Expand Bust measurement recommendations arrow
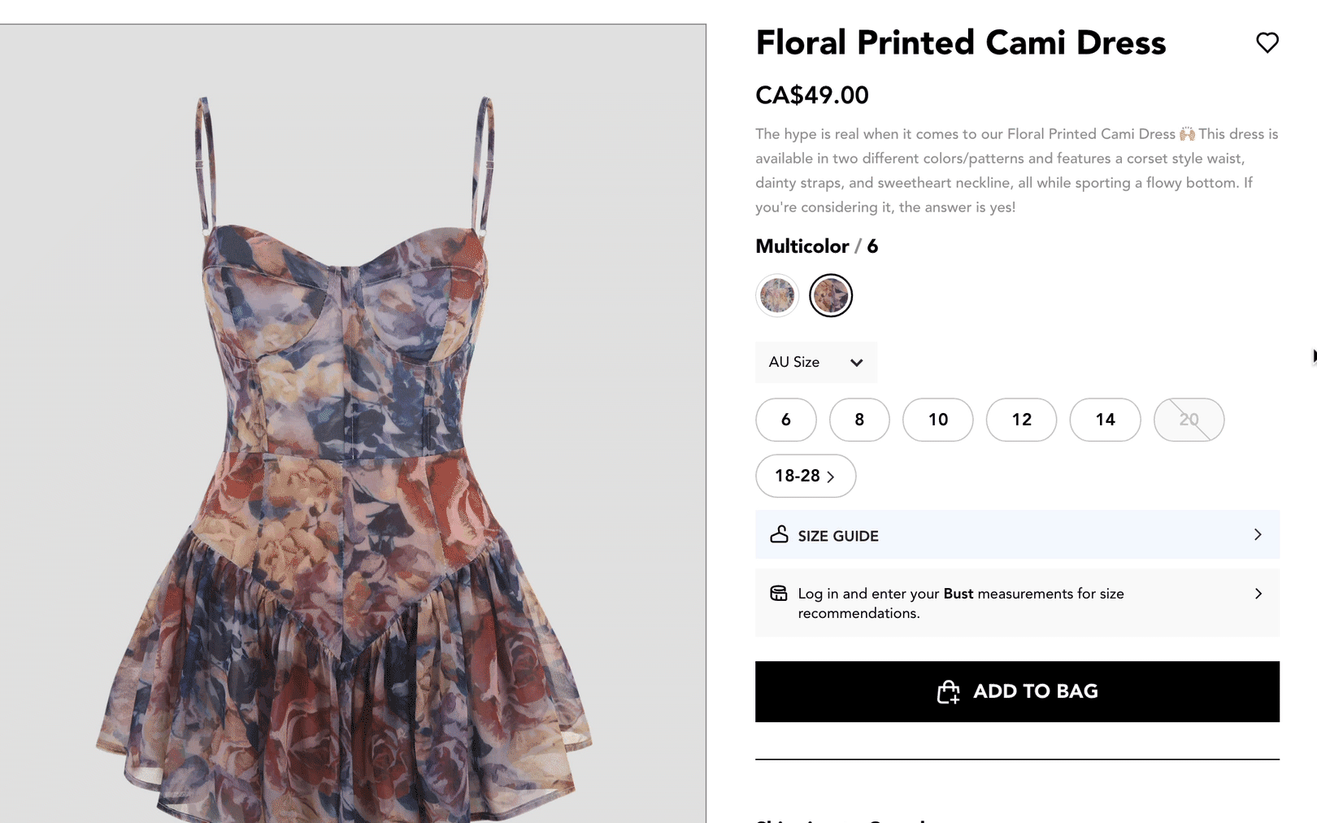The width and height of the screenshot is (1317, 823). pyautogui.click(x=1258, y=594)
